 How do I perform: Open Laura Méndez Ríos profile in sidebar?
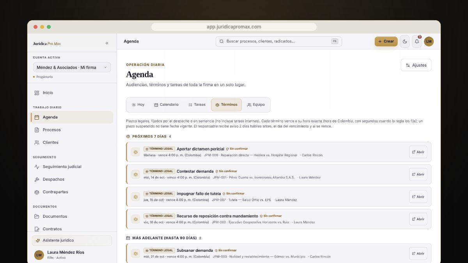pyautogui.click(x=72, y=255)
